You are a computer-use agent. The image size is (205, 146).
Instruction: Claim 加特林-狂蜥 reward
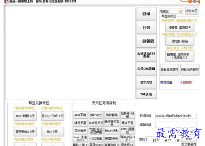click(128, 115)
